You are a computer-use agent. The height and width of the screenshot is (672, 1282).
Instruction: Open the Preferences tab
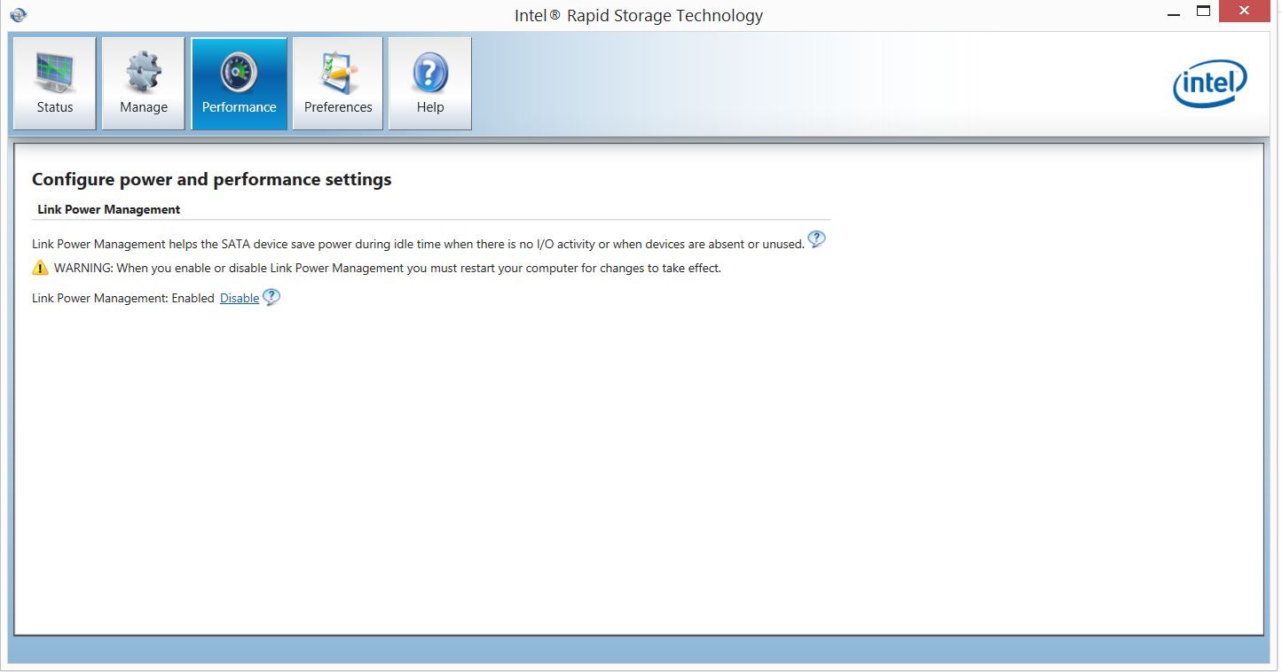pos(338,83)
